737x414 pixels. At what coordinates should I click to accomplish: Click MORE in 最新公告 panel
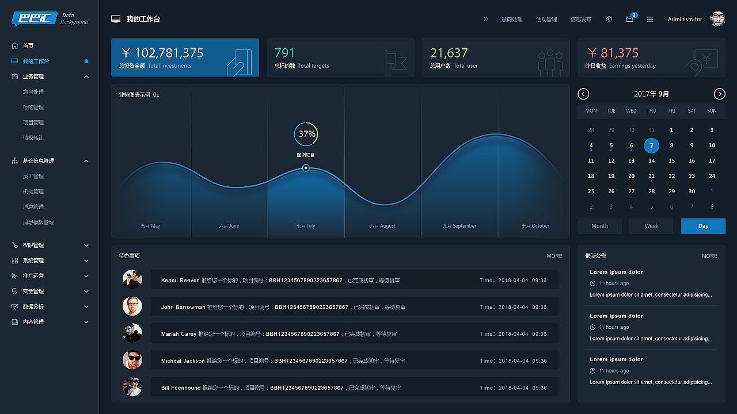tap(709, 256)
